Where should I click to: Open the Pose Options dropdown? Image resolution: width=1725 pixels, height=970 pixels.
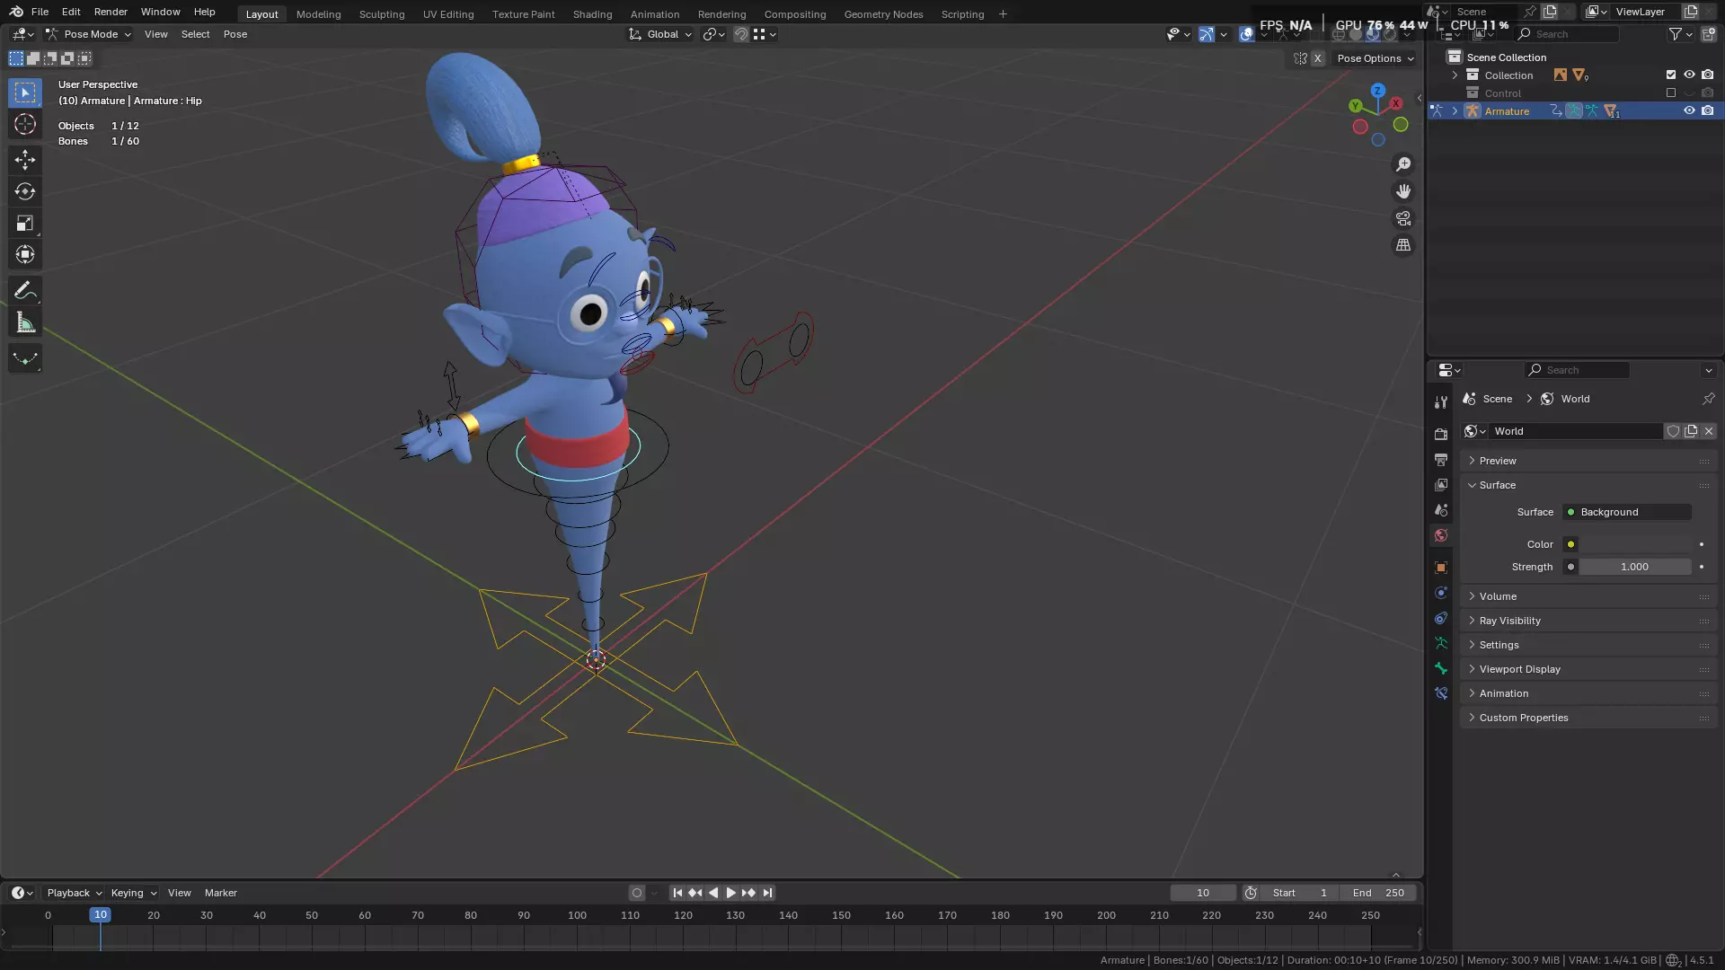[x=1375, y=58]
